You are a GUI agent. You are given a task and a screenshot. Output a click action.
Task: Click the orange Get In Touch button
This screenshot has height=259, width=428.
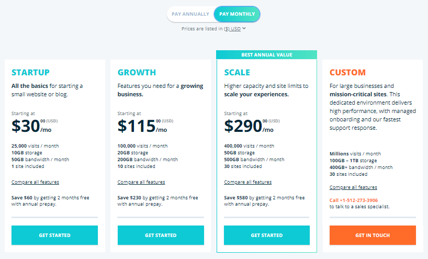(x=373, y=235)
